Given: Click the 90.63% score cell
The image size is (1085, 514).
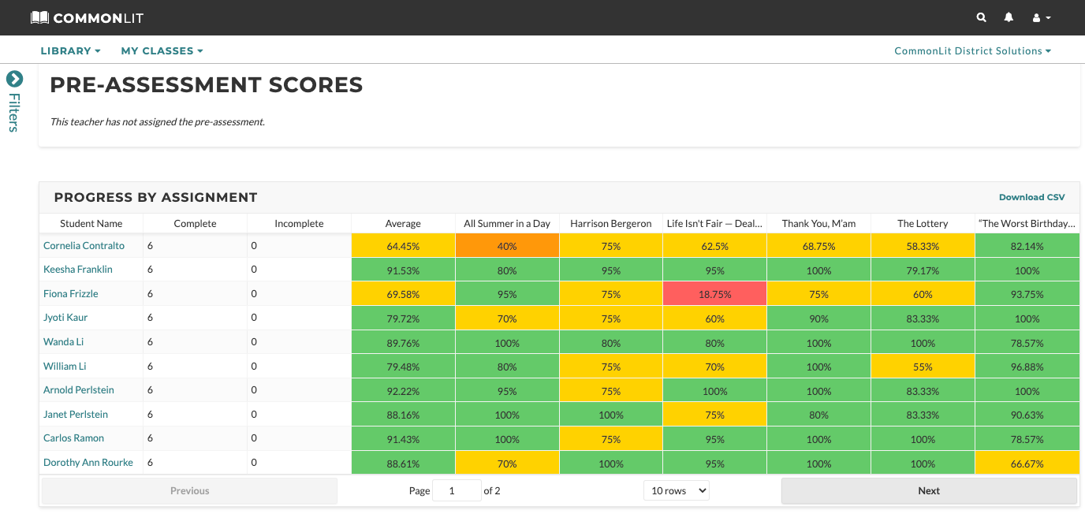Looking at the screenshot, I should click(x=1027, y=415).
